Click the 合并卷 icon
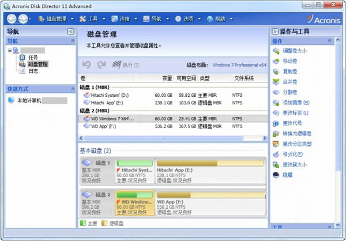 click(x=276, y=82)
